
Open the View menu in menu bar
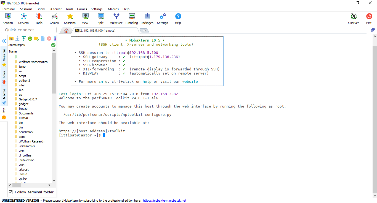(x=41, y=9)
